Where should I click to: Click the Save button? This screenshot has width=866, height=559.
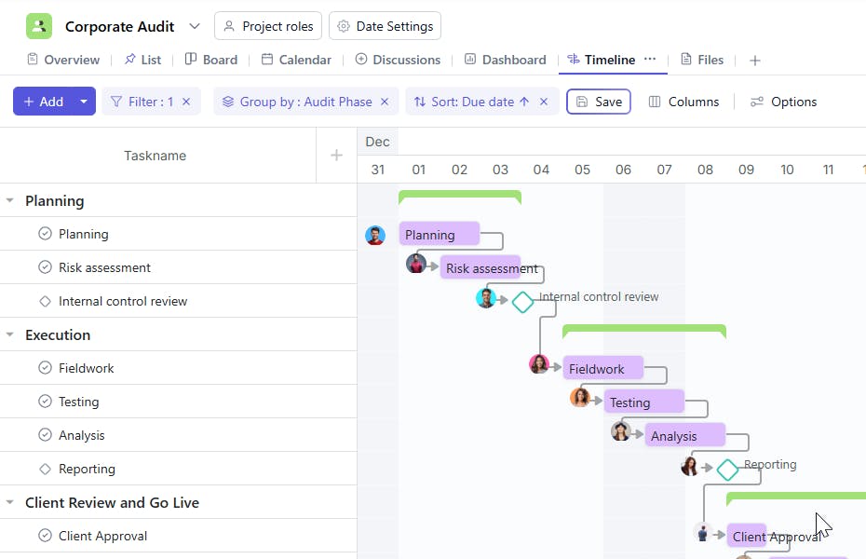[598, 102]
